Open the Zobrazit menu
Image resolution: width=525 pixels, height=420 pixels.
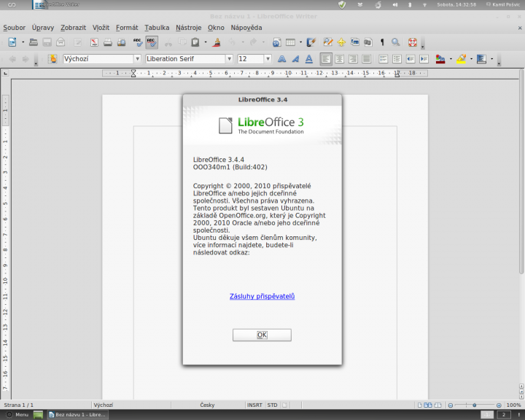pos(74,28)
